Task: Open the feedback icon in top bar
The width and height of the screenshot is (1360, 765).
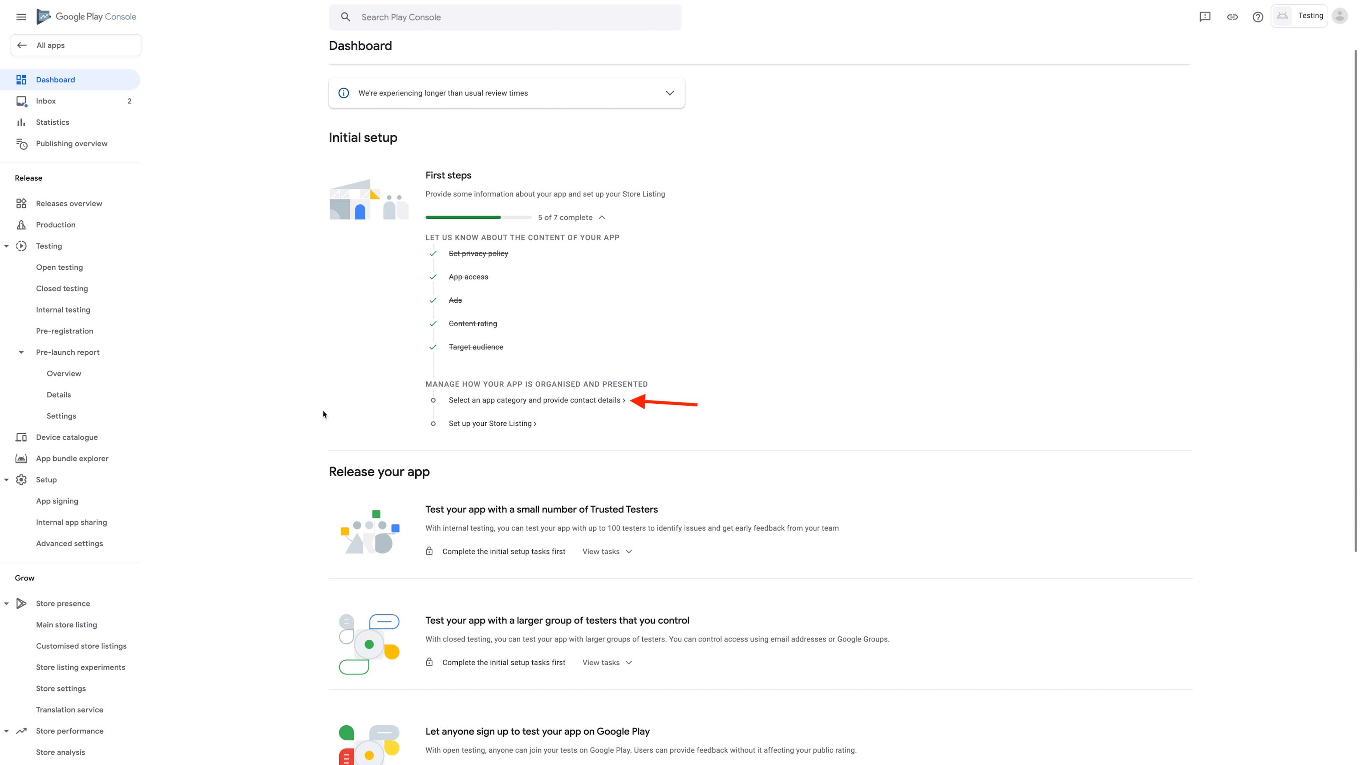Action: click(x=1205, y=17)
